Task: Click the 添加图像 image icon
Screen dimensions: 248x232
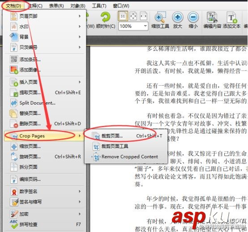Action: [x=14, y=70]
